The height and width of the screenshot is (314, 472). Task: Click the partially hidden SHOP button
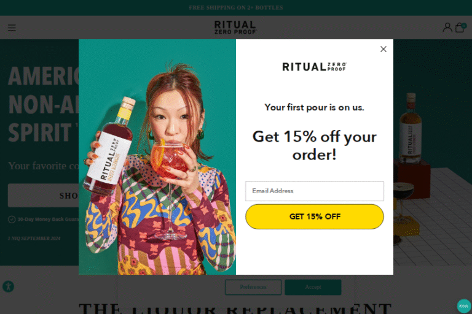[x=44, y=195]
